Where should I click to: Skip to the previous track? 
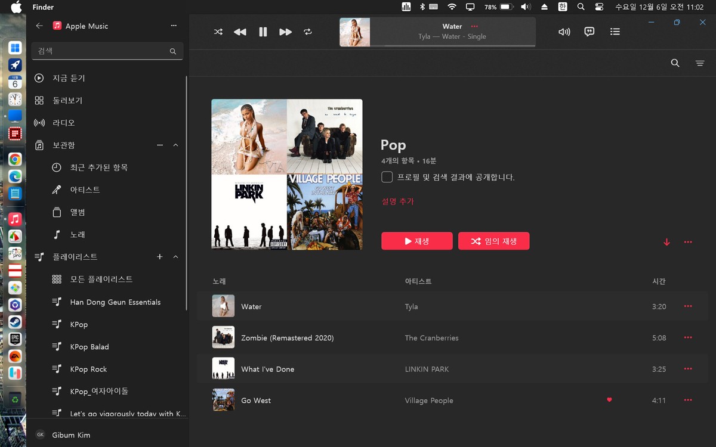240,32
